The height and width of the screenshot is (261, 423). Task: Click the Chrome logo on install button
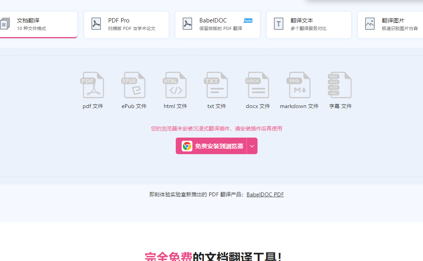click(x=187, y=146)
